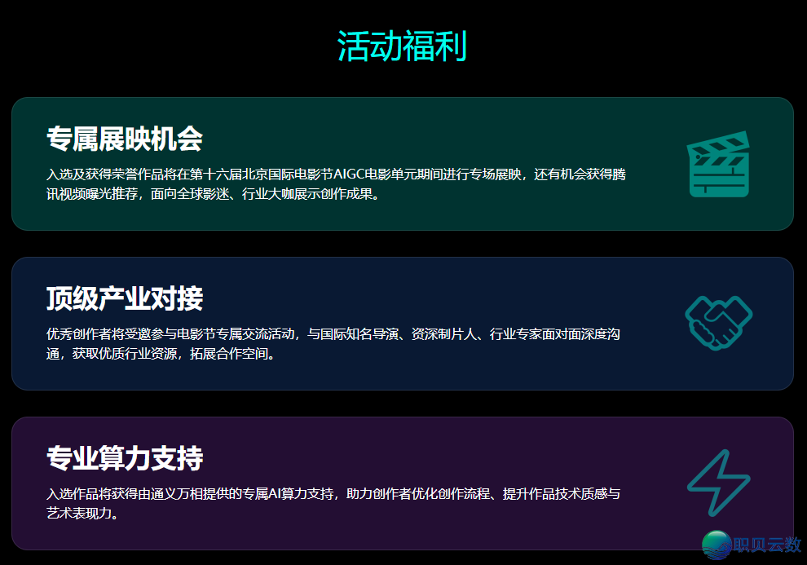Viewport: 807px width, 565px height.
Task: Expand the dark blue 顶级产业对接 card
Action: [x=403, y=322]
